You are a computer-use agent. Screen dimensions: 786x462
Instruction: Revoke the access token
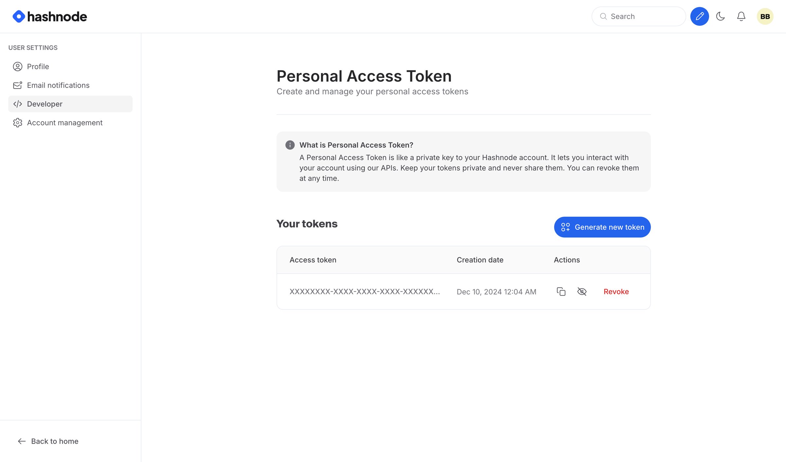pos(616,291)
